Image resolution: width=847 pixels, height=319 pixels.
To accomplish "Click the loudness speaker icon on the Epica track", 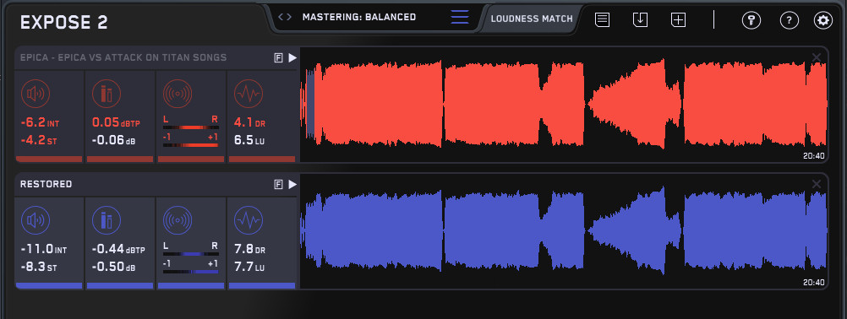I will [x=36, y=94].
